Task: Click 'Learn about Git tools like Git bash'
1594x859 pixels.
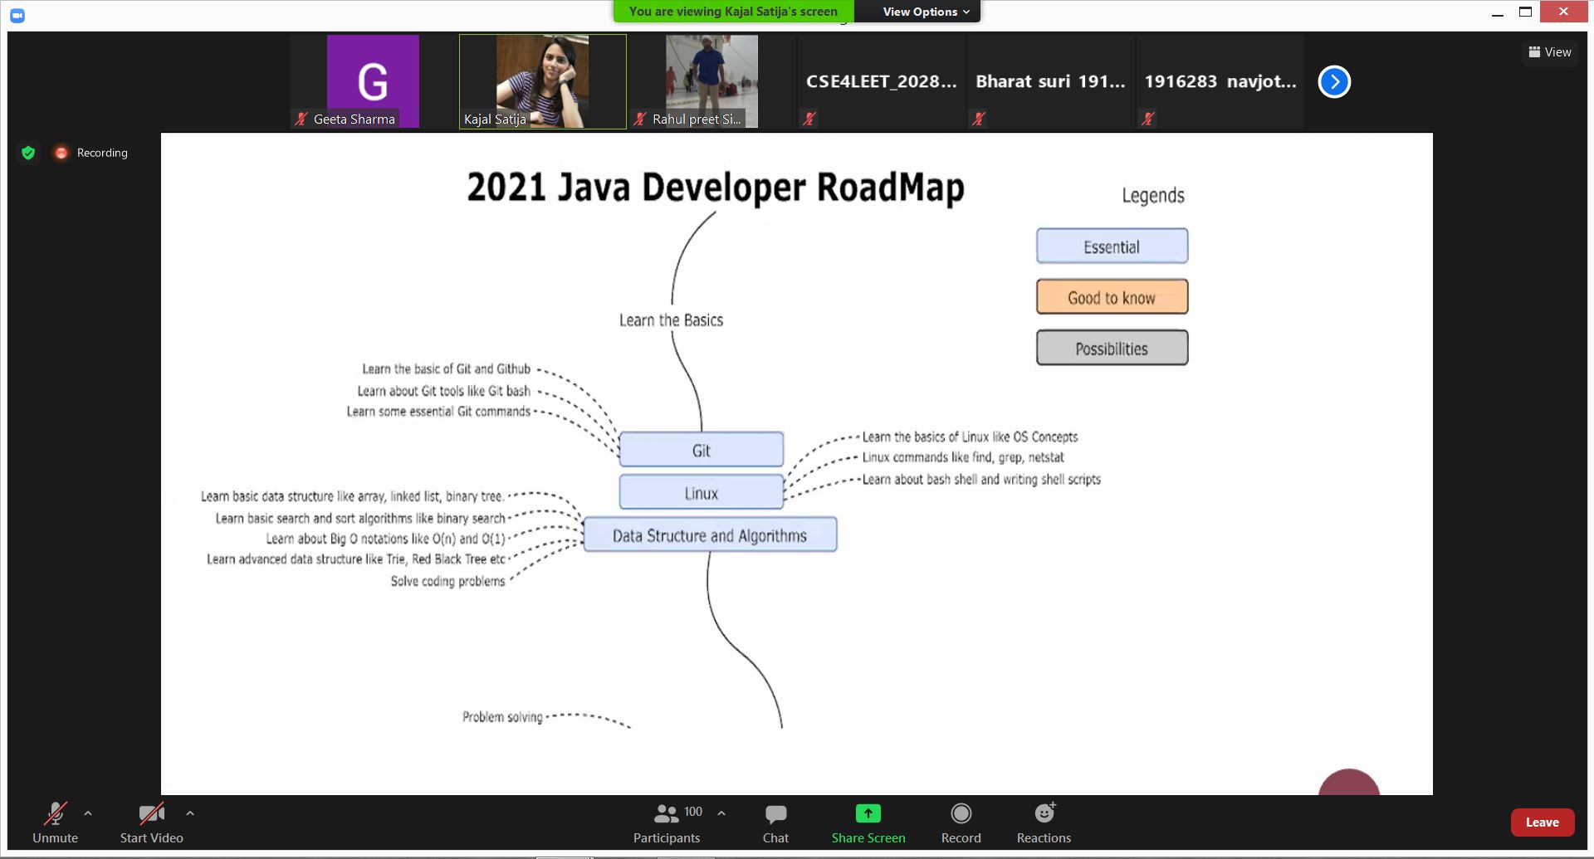Action: (x=443, y=391)
